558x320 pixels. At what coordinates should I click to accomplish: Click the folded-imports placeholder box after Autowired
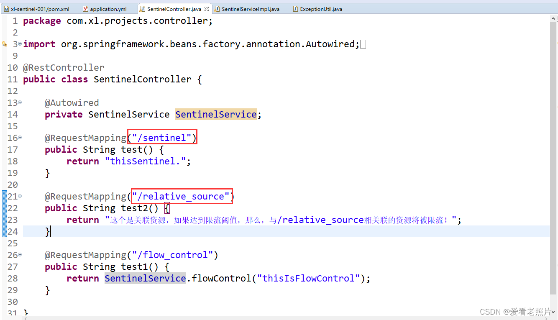pyautogui.click(x=363, y=44)
